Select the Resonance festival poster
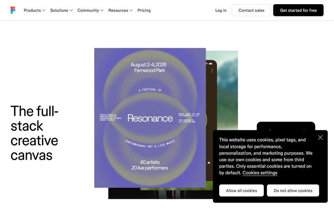Screen dimensions: 334x209 150,118
